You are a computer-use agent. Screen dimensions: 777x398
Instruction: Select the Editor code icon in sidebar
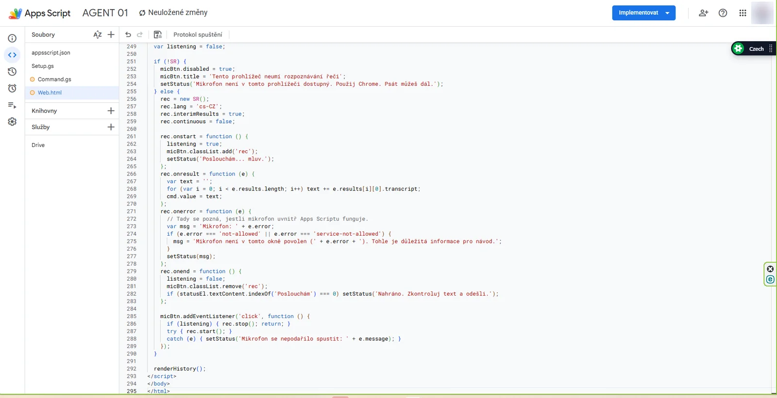[12, 55]
